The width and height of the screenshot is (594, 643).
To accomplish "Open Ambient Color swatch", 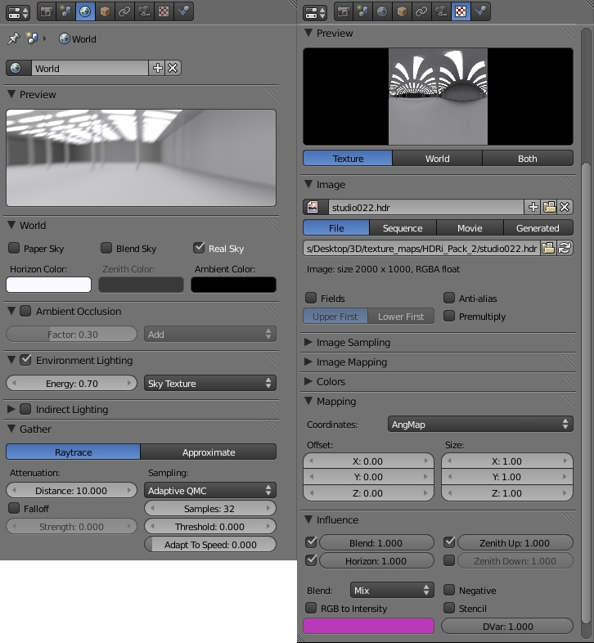I will (233, 285).
